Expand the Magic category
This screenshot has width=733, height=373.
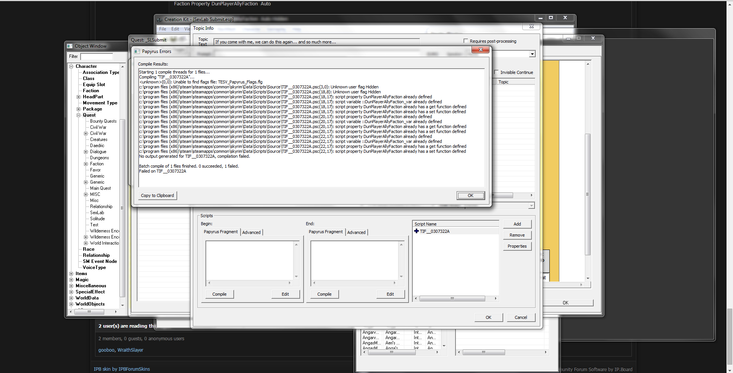[71, 280]
